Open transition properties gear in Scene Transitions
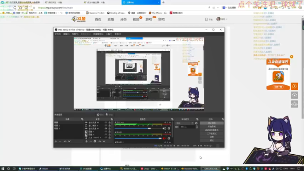304x171 pixels. 196,123
